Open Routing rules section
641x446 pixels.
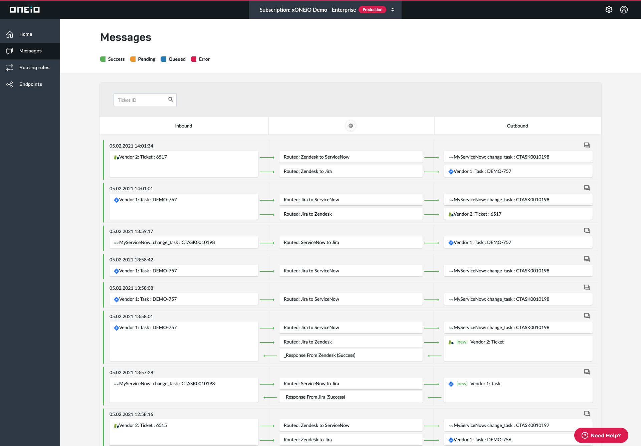30,67
